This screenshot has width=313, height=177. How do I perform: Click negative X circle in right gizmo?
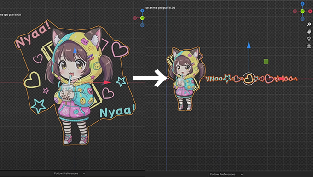pyautogui.click(x=295, y=11)
